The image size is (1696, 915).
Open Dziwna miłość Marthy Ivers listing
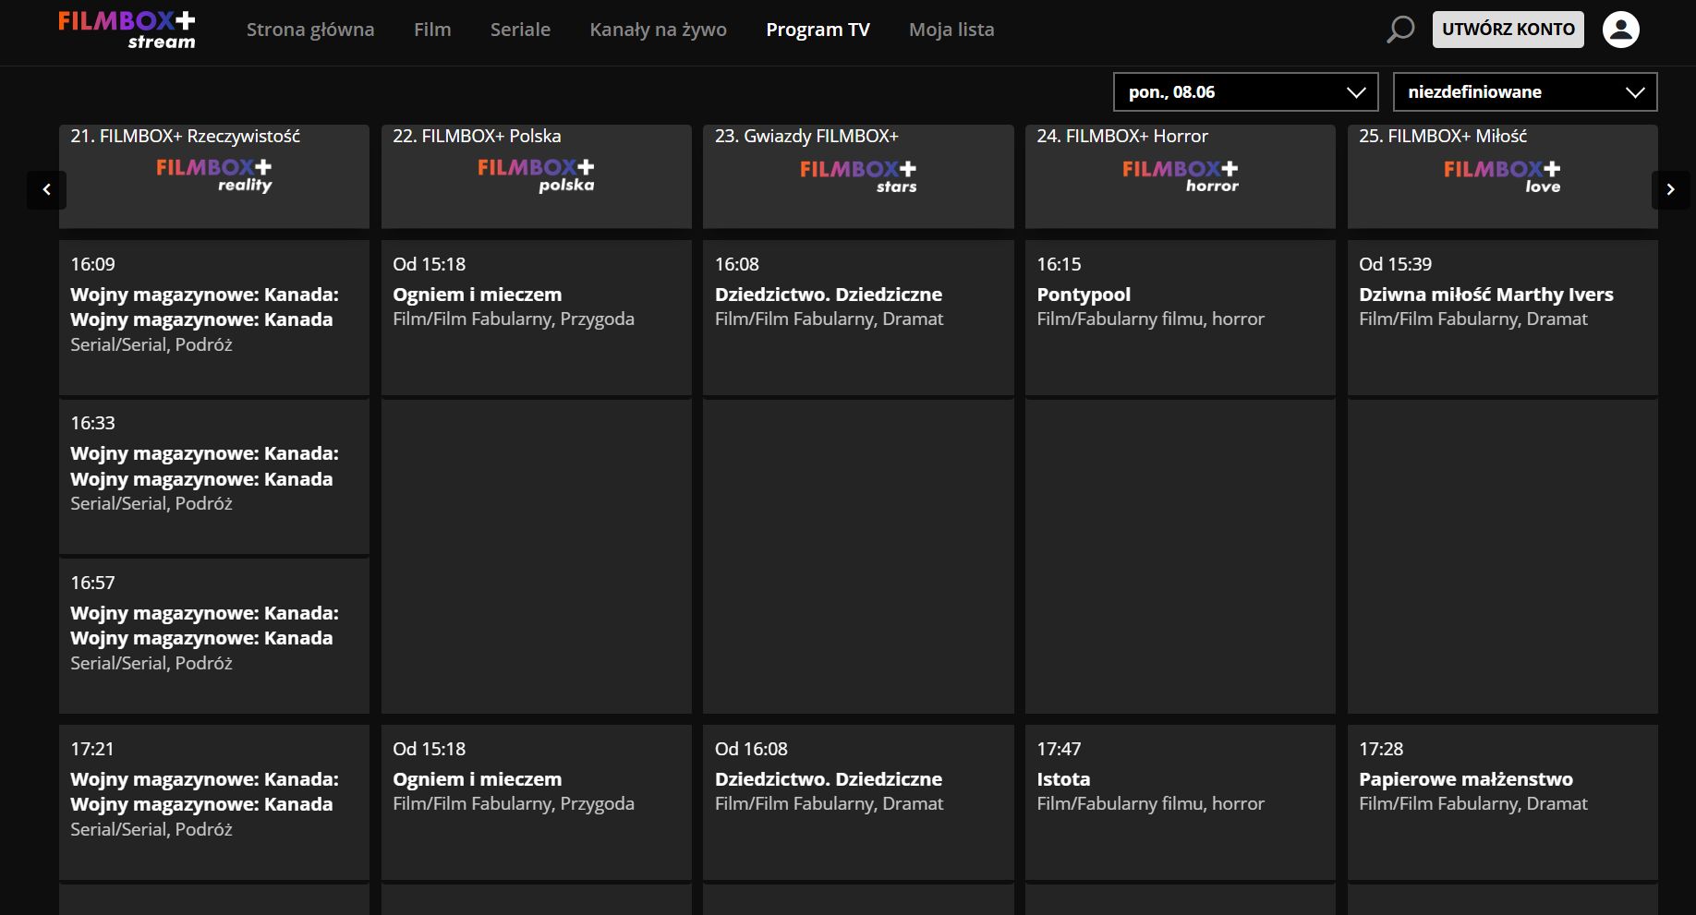[x=1502, y=318]
